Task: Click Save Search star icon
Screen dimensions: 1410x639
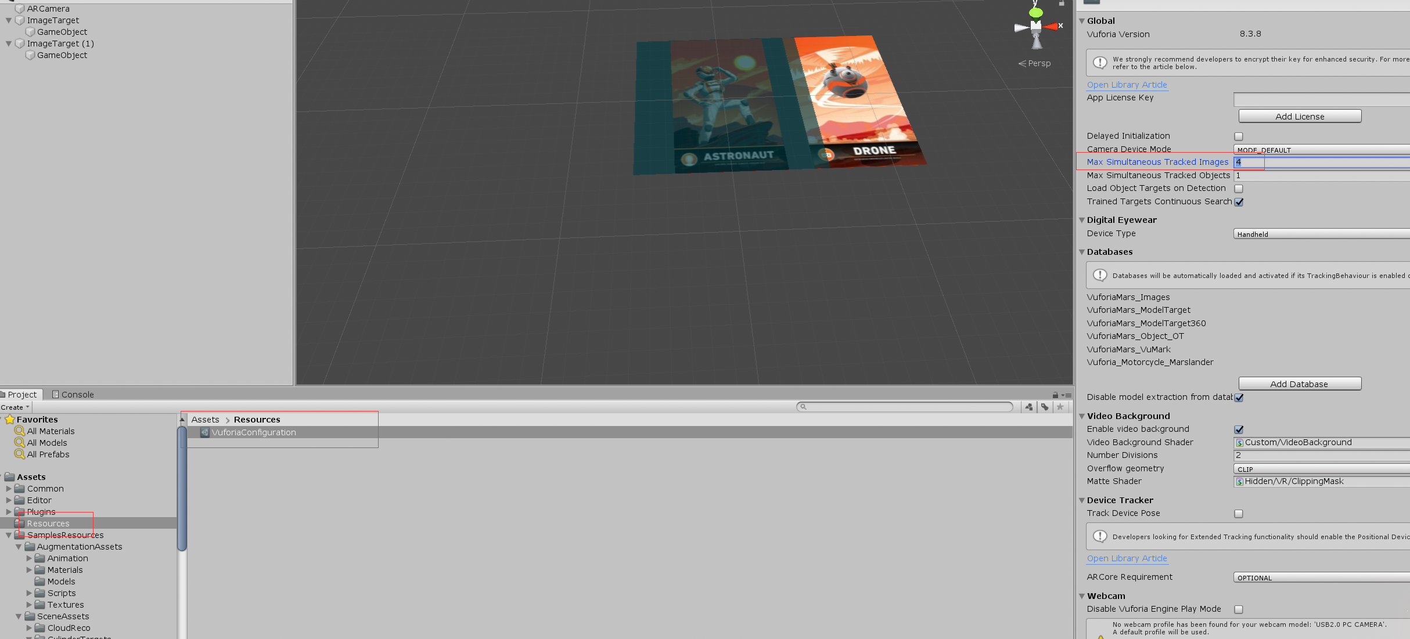Action: click(x=1060, y=407)
